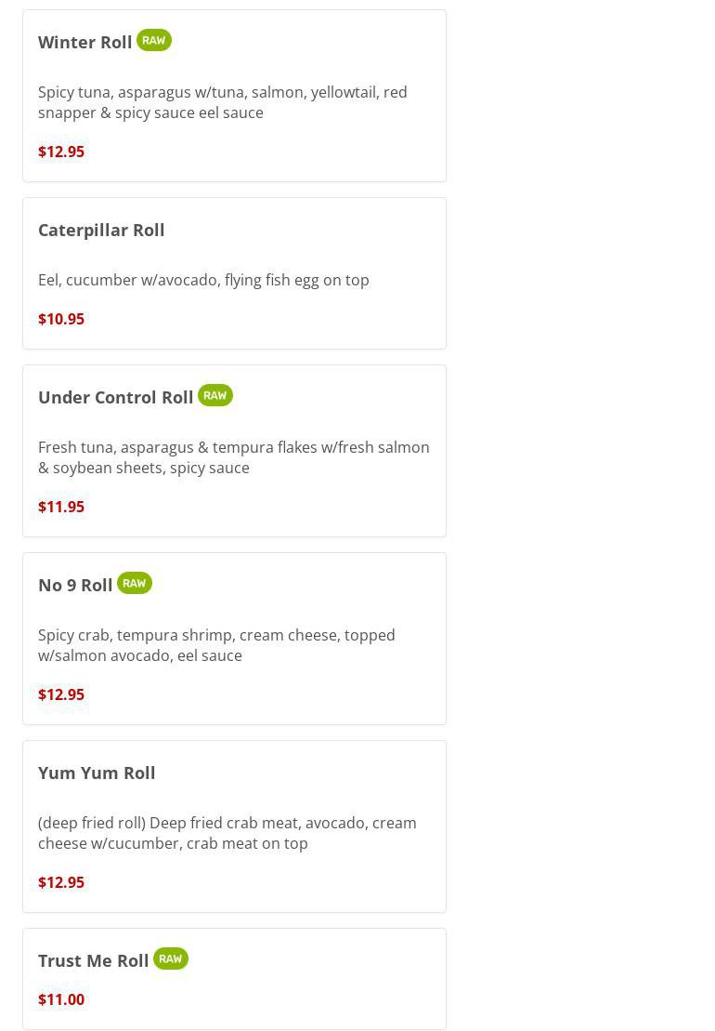Select the Yum Yum Roll title

click(97, 773)
